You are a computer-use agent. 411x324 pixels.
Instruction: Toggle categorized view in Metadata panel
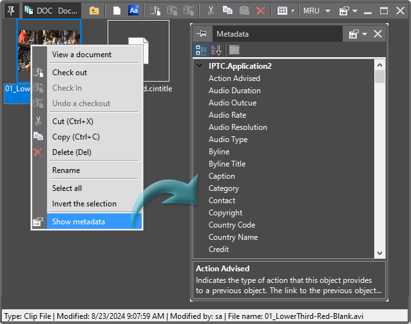coord(200,50)
